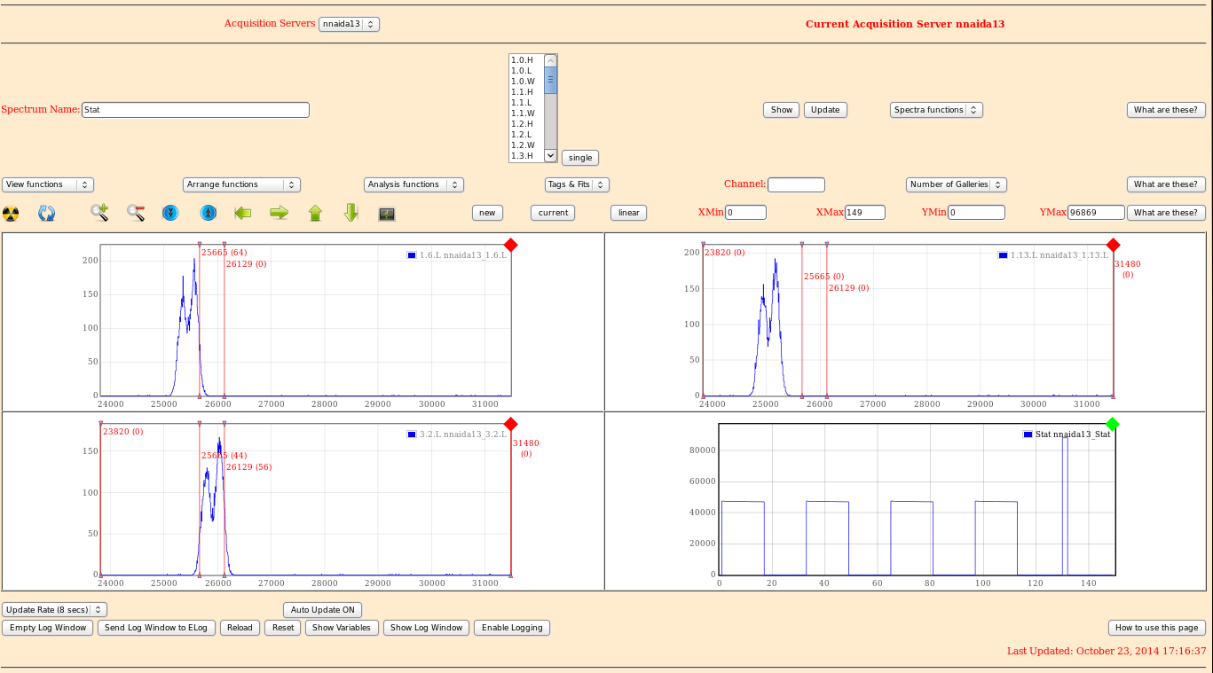Expand the Spectra functions dropdown

click(x=936, y=110)
